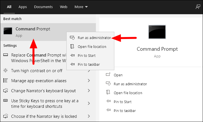Screen dimensions: 203x122
Task: Choose Pin to taskbar in context menu
Action: tap(90, 64)
